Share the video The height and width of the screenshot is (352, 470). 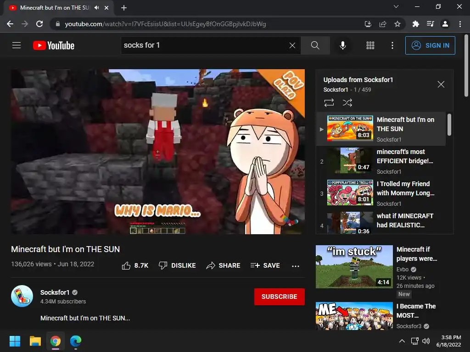click(x=224, y=265)
